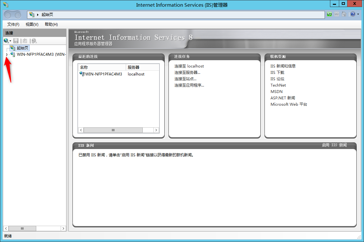Expand the WIN-NFP1PFAC4M3 server node triangle
Viewport: 364px width, 242px height.
coord(7,54)
